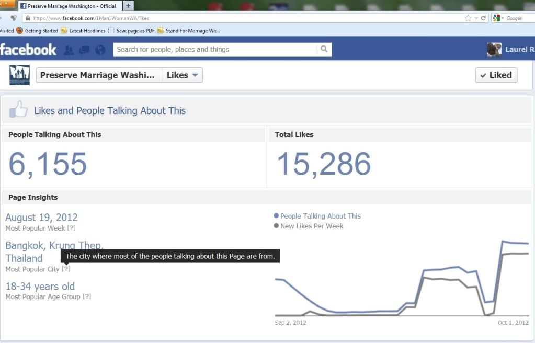Click the Likes and People Talking About This heading

click(x=110, y=110)
